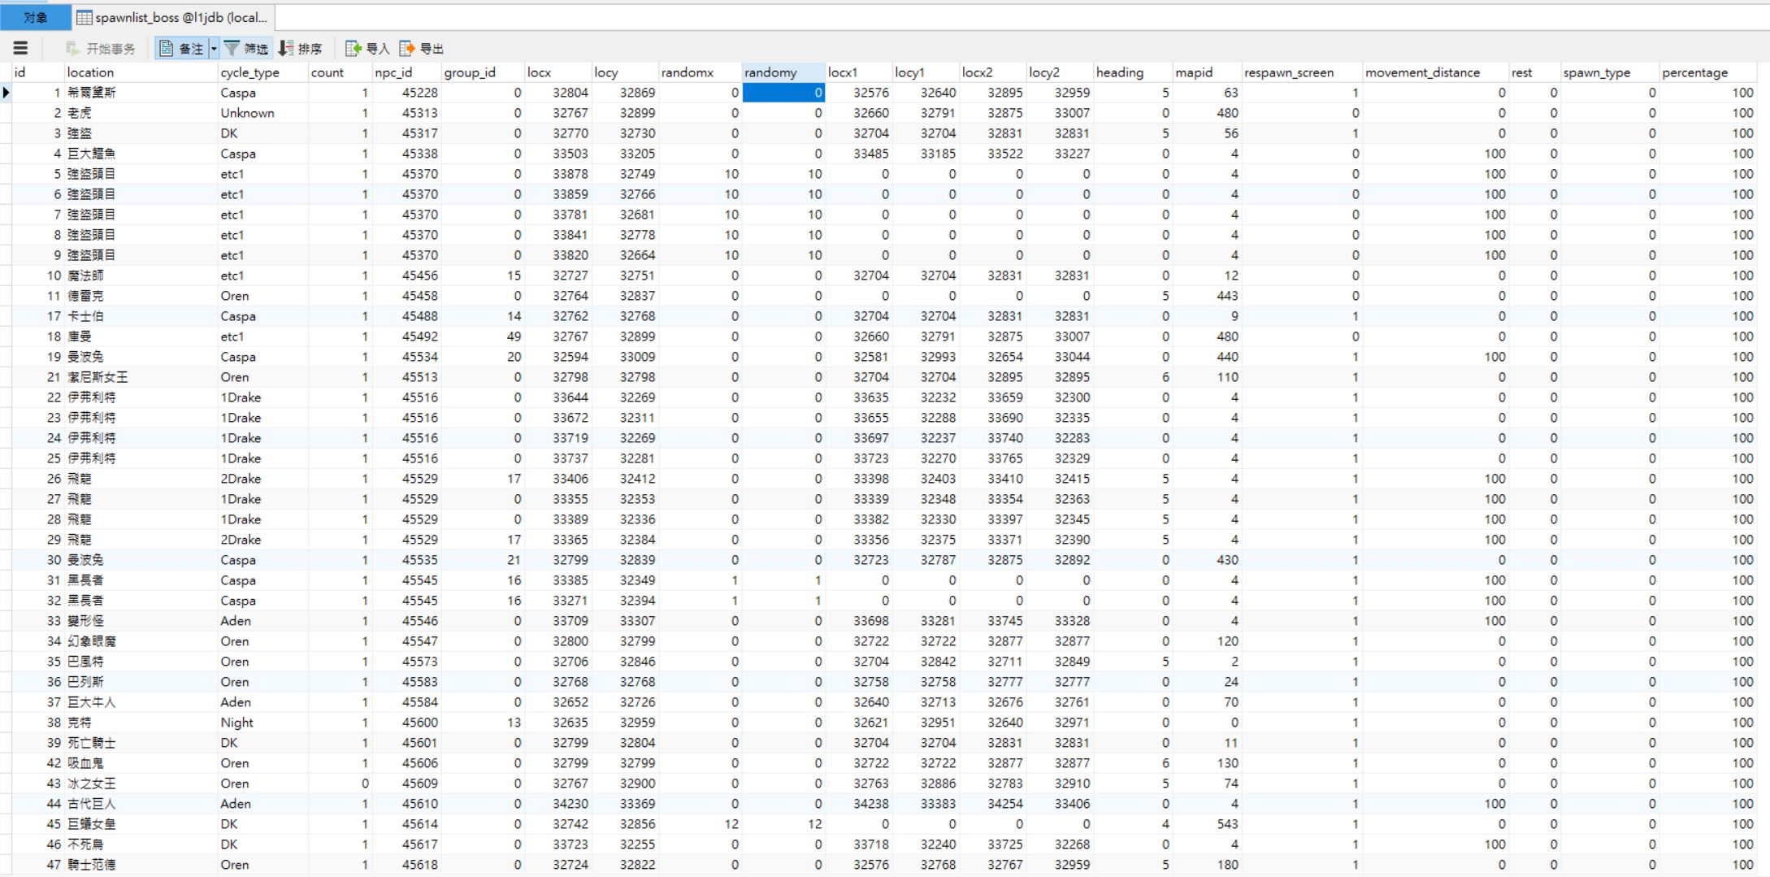This screenshot has width=1770, height=877.
Task: Toggle the 备注 memo view button
Action: point(182,49)
